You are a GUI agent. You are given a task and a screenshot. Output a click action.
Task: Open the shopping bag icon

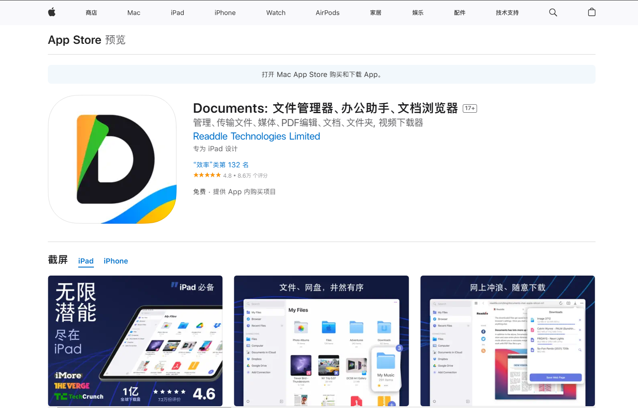tap(592, 12)
